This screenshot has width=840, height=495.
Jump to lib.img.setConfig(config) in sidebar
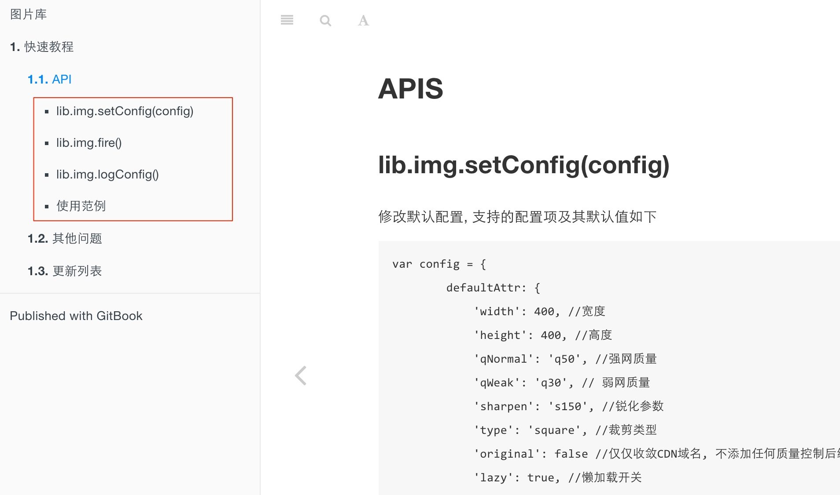pos(125,111)
